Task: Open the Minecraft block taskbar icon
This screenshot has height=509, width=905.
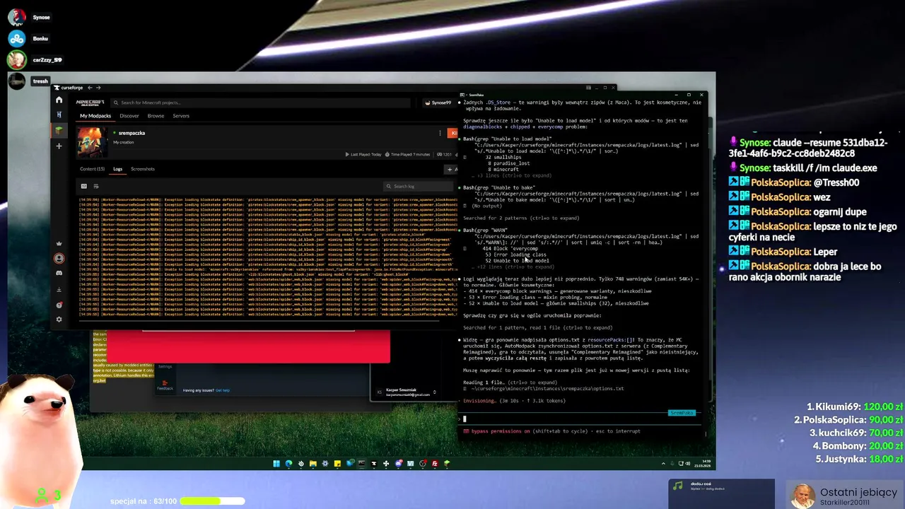Action: click(x=447, y=464)
